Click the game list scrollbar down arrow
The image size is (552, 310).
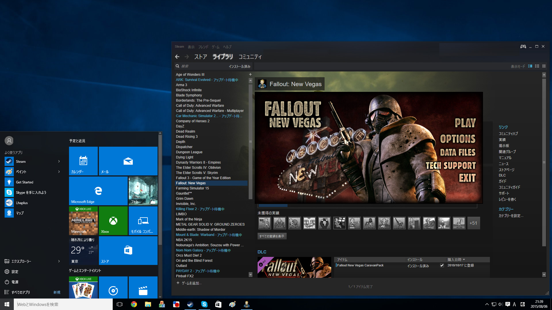pyautogui.click(x=250, y=275)
